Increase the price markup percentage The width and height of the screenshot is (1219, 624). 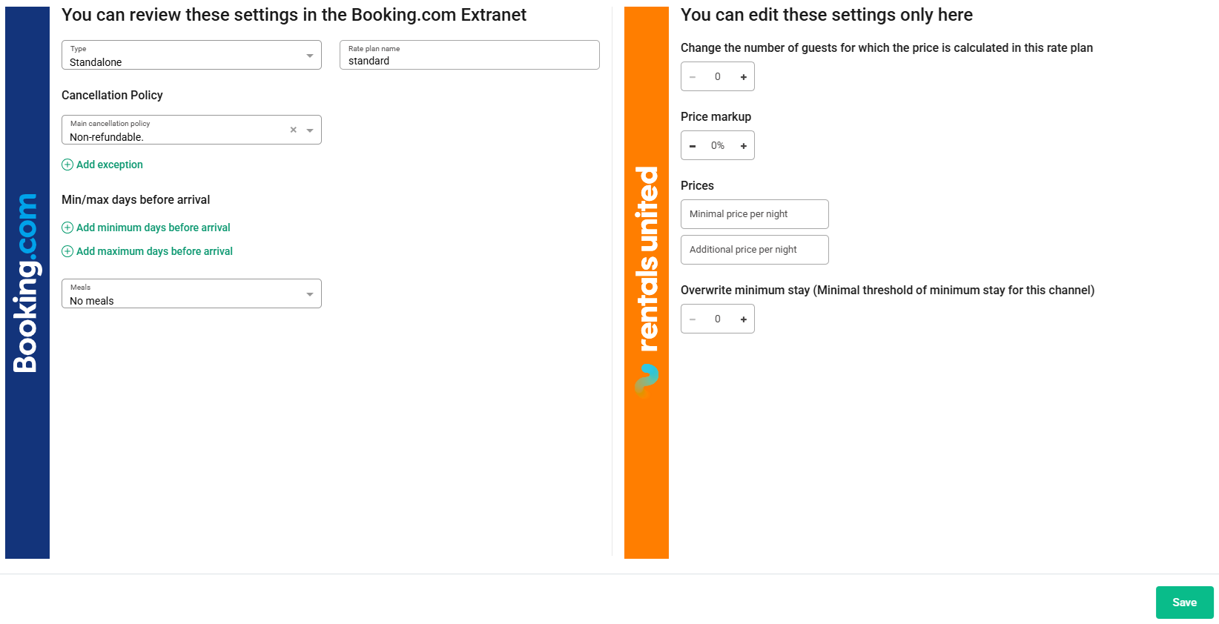click(x=743, y=146)
